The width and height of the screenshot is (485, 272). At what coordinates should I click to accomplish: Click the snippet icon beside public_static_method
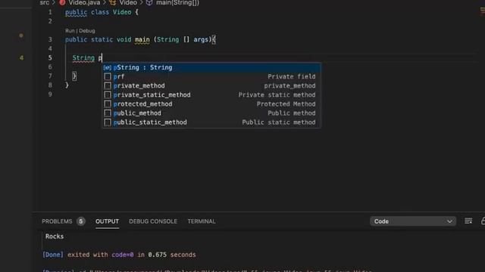coord(108,122)
